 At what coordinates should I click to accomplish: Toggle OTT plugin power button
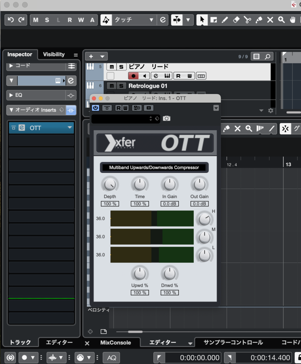tap(95, 108)
